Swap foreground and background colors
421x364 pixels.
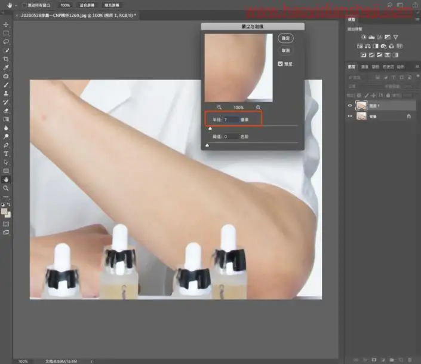coord(9,205)
